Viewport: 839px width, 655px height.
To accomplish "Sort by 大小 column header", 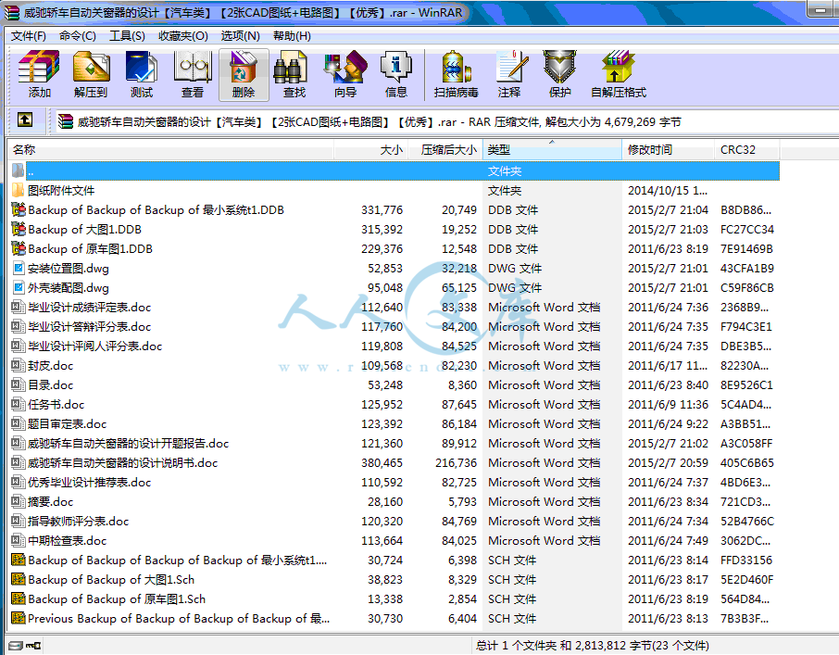I will click(370, 150).
